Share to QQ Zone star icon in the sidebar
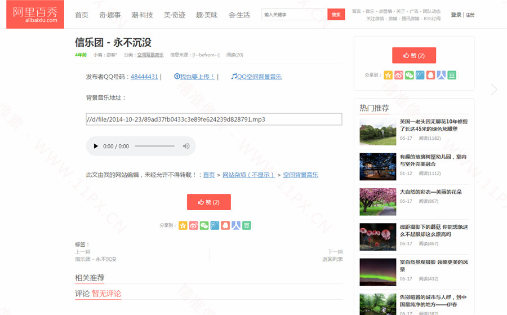 click(388, 75)
